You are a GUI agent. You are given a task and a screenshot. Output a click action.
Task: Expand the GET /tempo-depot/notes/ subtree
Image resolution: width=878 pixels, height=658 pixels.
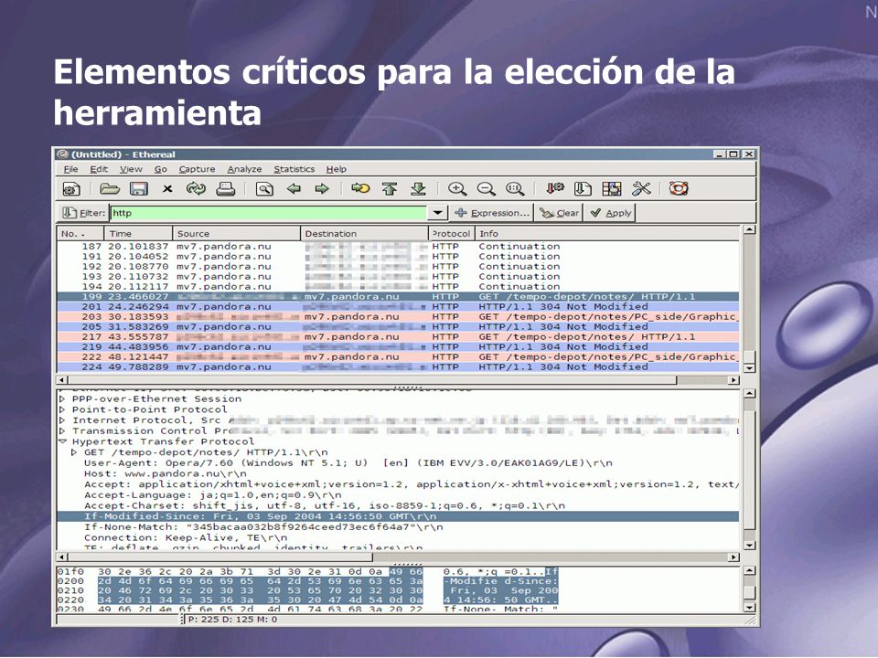[74, 452]
